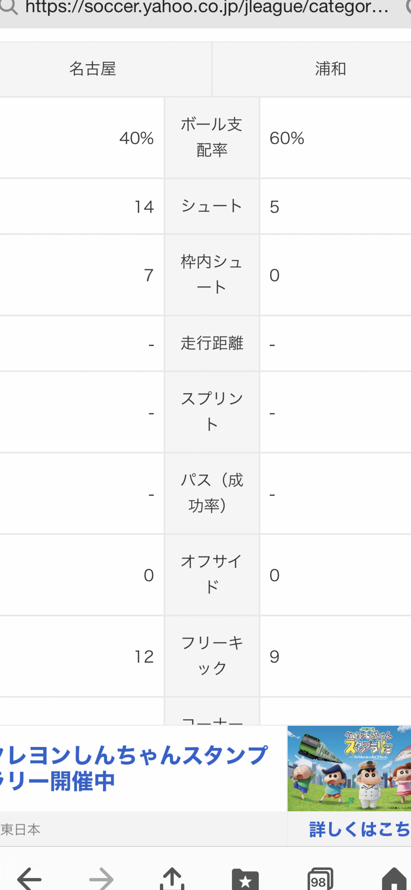Tap the オフサイド stat label
This screenshot has width=411, height=890.
point(212,574)
